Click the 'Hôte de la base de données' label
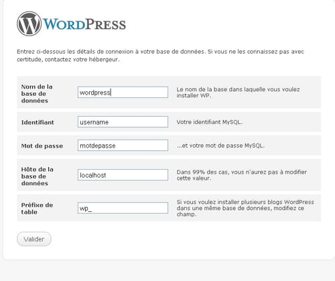Screen dimensions: 335x281 (38, 176)
